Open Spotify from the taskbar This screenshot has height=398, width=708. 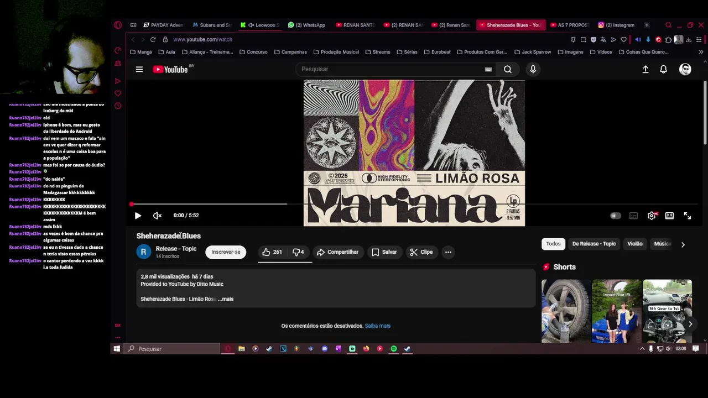pos(393,349)
